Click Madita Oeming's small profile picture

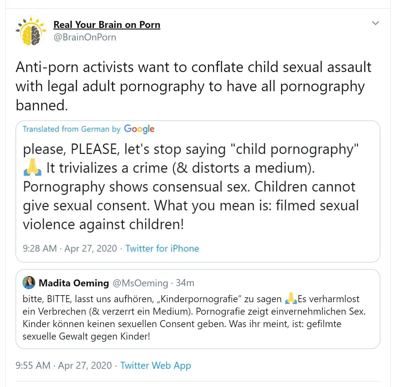point(29,283)
